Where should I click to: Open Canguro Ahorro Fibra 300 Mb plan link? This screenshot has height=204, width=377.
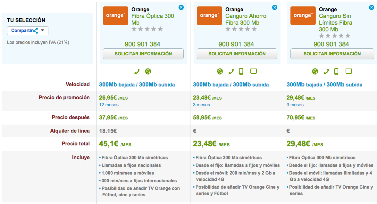coord(246,19)
